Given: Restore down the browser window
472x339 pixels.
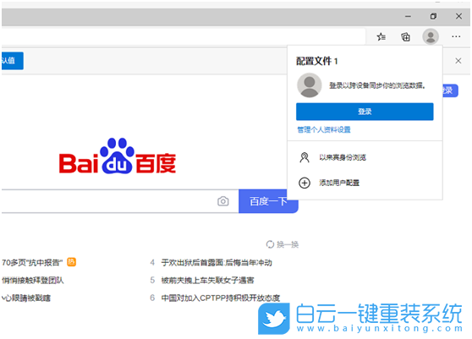Looking at the screenshot, I should pos(433,16).
